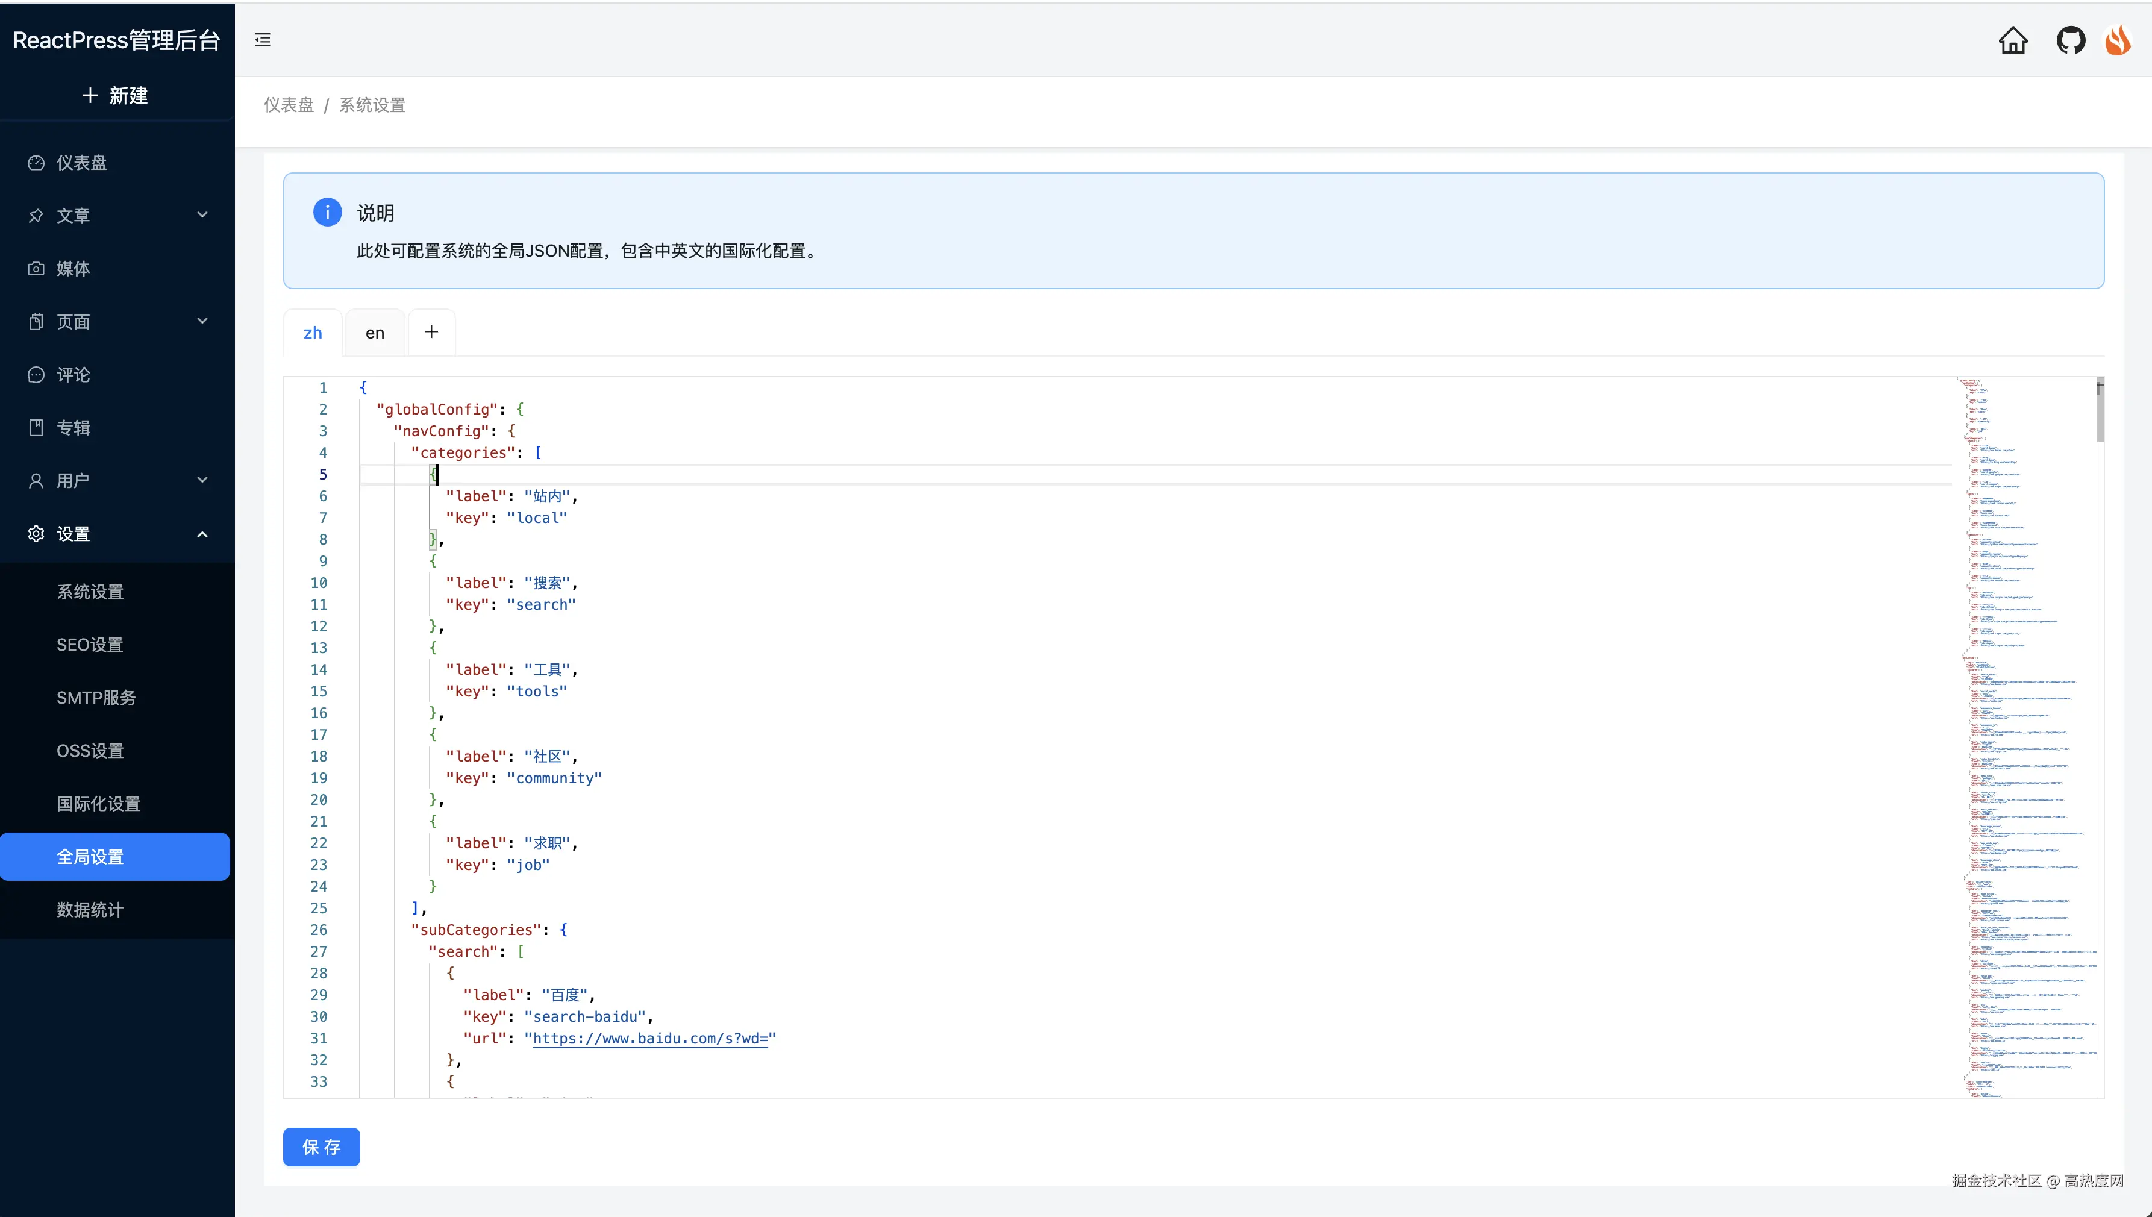Open the GitHub icon link

(2070, 39)
